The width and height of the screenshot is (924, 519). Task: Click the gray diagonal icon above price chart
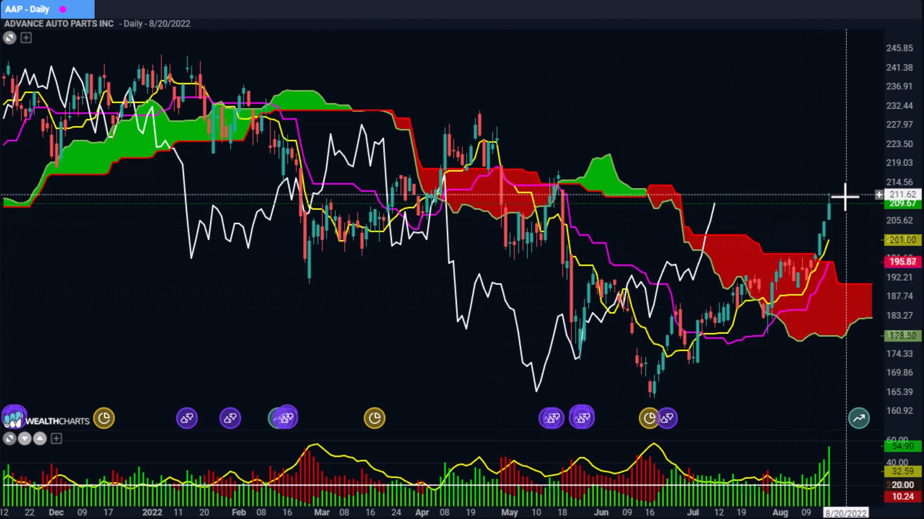(10, 37)
